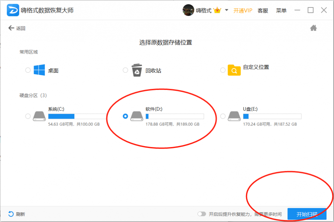Image resolution: width=334 pixels, height=222 pixels.
Task: Select the 系统(C:) radio button
Action: [28, 116]
